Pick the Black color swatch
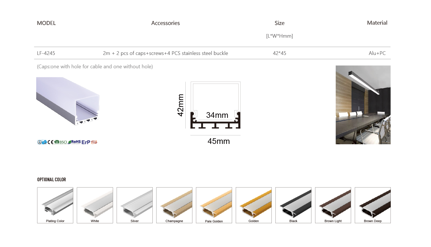 pos(293,205)
